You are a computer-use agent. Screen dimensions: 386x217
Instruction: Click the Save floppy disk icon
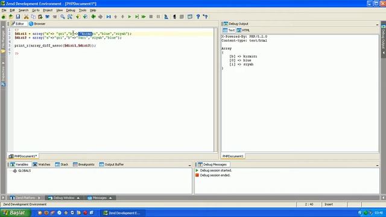tap(18, 17)
